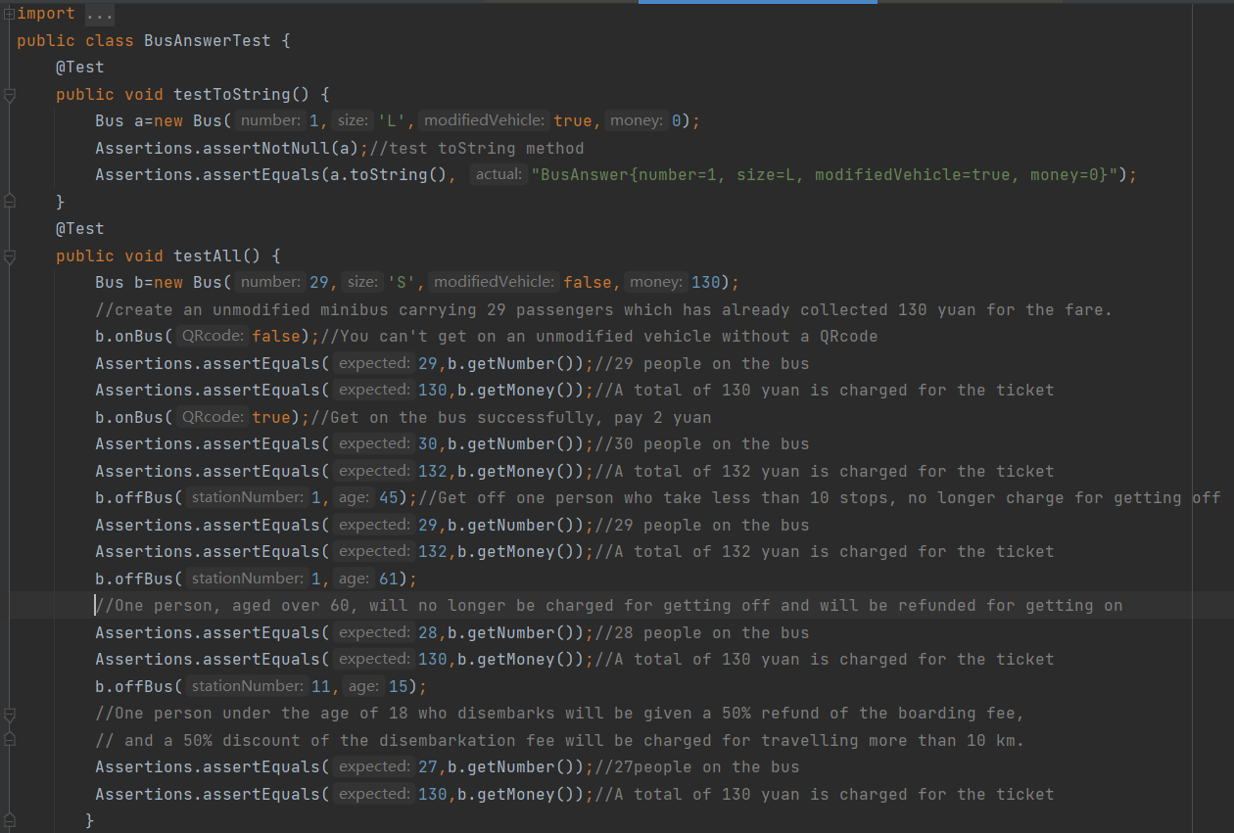Click the "modifiedVehicle:" hint before true
This screenshot has height=833, width=1234.
[x=484, y=121]
